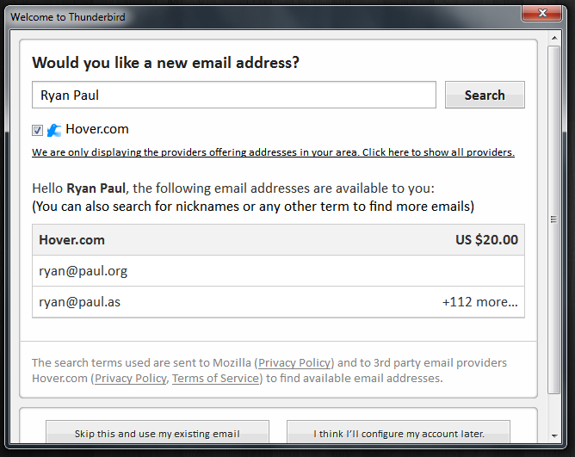Open the show all providers link
Screen dimensions: 575x457
tap(273, 152)
